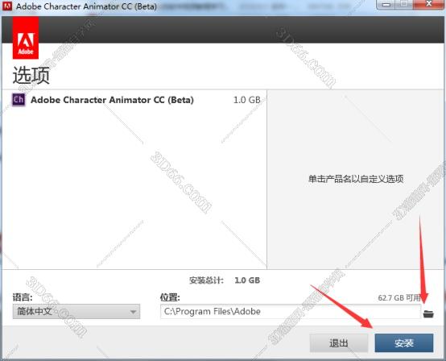Click the purple Ch Character Animator icon
The image size is (446, 361).
[x=19, y=100]
